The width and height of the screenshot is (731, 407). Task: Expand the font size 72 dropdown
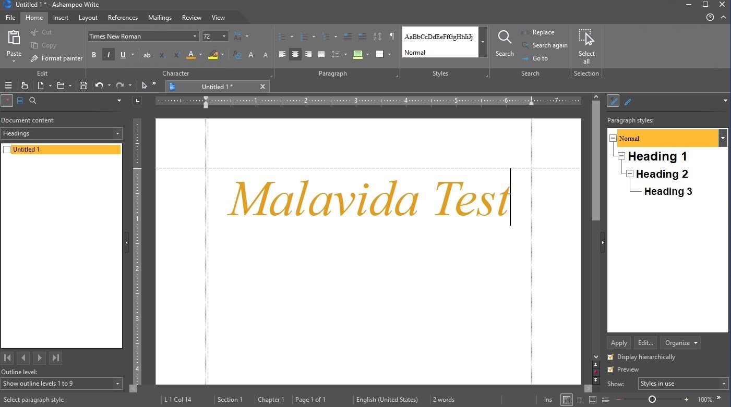coord(224,36)
